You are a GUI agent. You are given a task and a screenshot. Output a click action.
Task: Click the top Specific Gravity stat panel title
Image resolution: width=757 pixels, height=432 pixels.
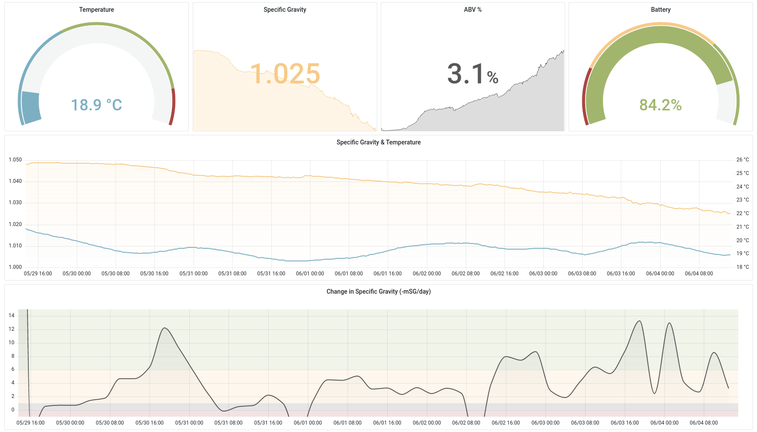284,10
